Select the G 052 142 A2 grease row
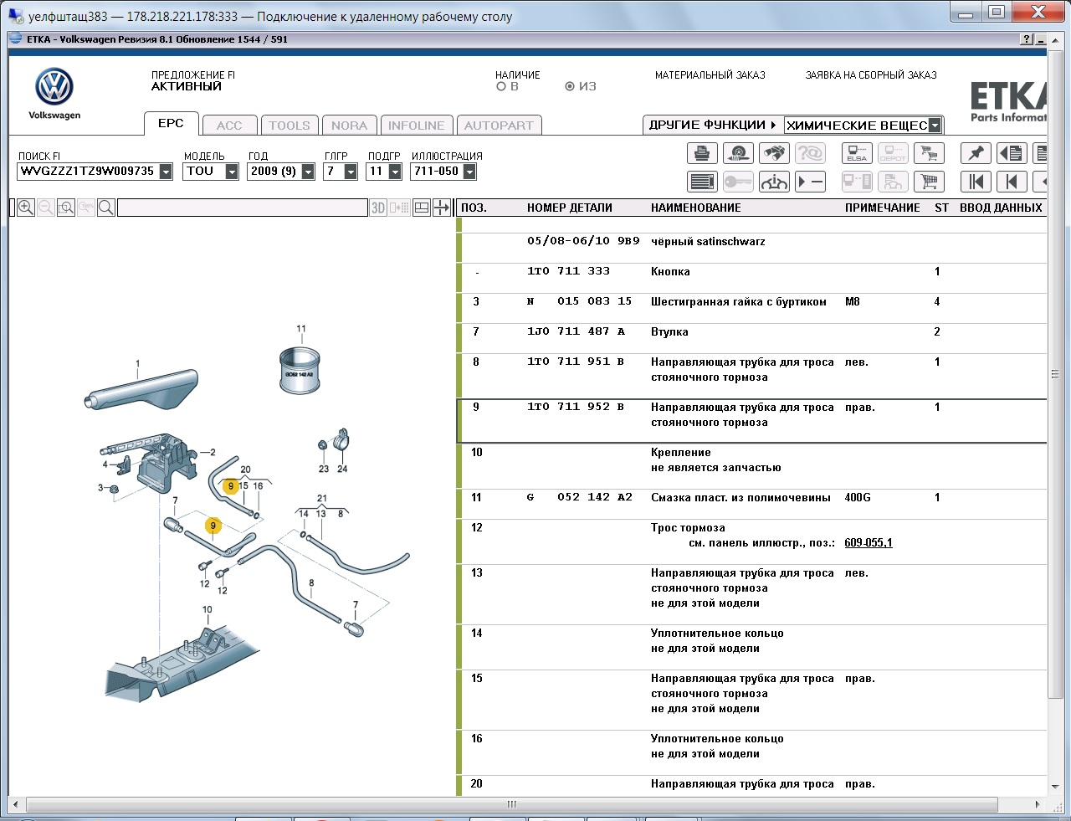The width and height of the screenshot is (1071, 821). click(753, 498)
